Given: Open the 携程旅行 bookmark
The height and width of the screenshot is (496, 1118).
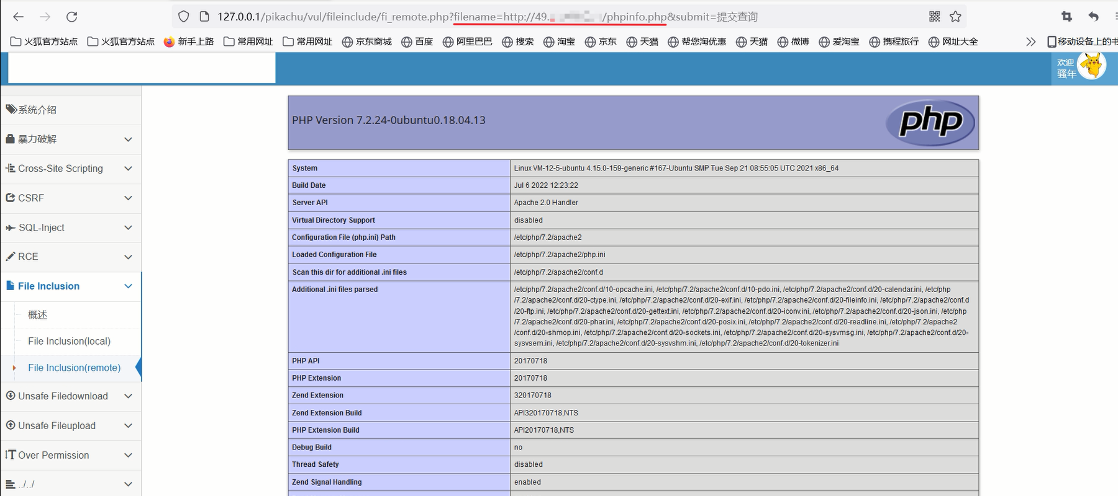Looking at the screenshot, I should click(894, 42).
